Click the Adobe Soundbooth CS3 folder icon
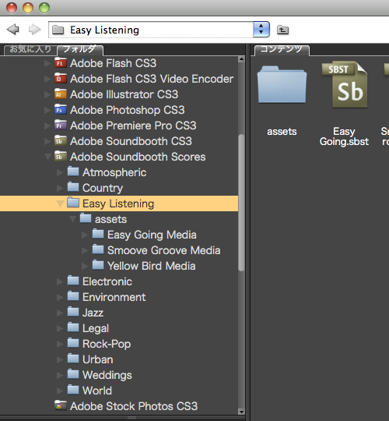Image resolution: width=389 pixels, height=421 pixels. 60,140
